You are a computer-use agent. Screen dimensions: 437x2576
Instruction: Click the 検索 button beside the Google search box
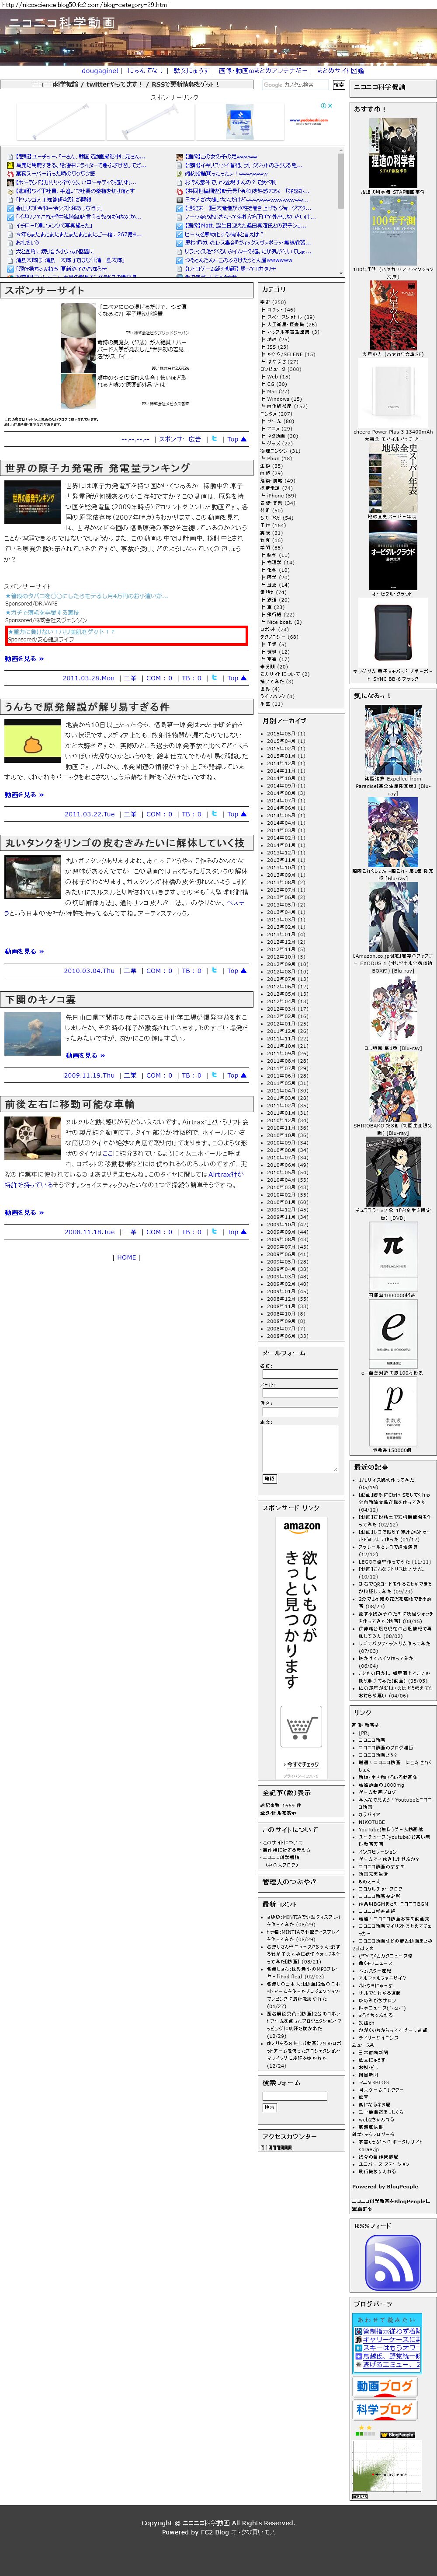tap(338, 85)
